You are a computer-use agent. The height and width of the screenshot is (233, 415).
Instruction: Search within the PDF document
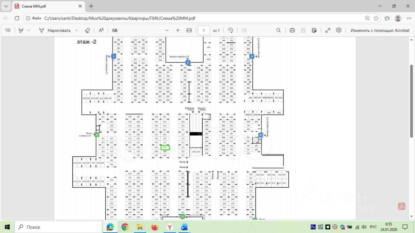(279, 30)
